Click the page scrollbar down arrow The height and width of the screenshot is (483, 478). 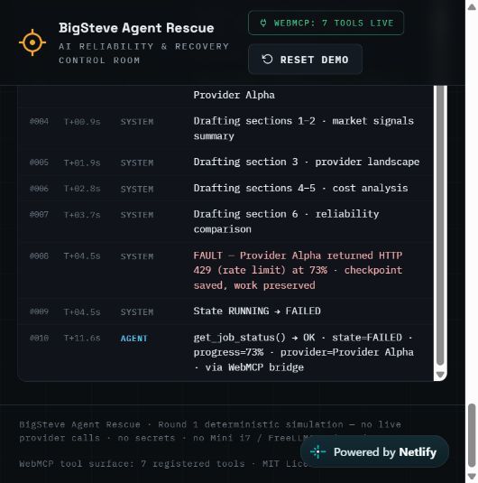point(472,477)
